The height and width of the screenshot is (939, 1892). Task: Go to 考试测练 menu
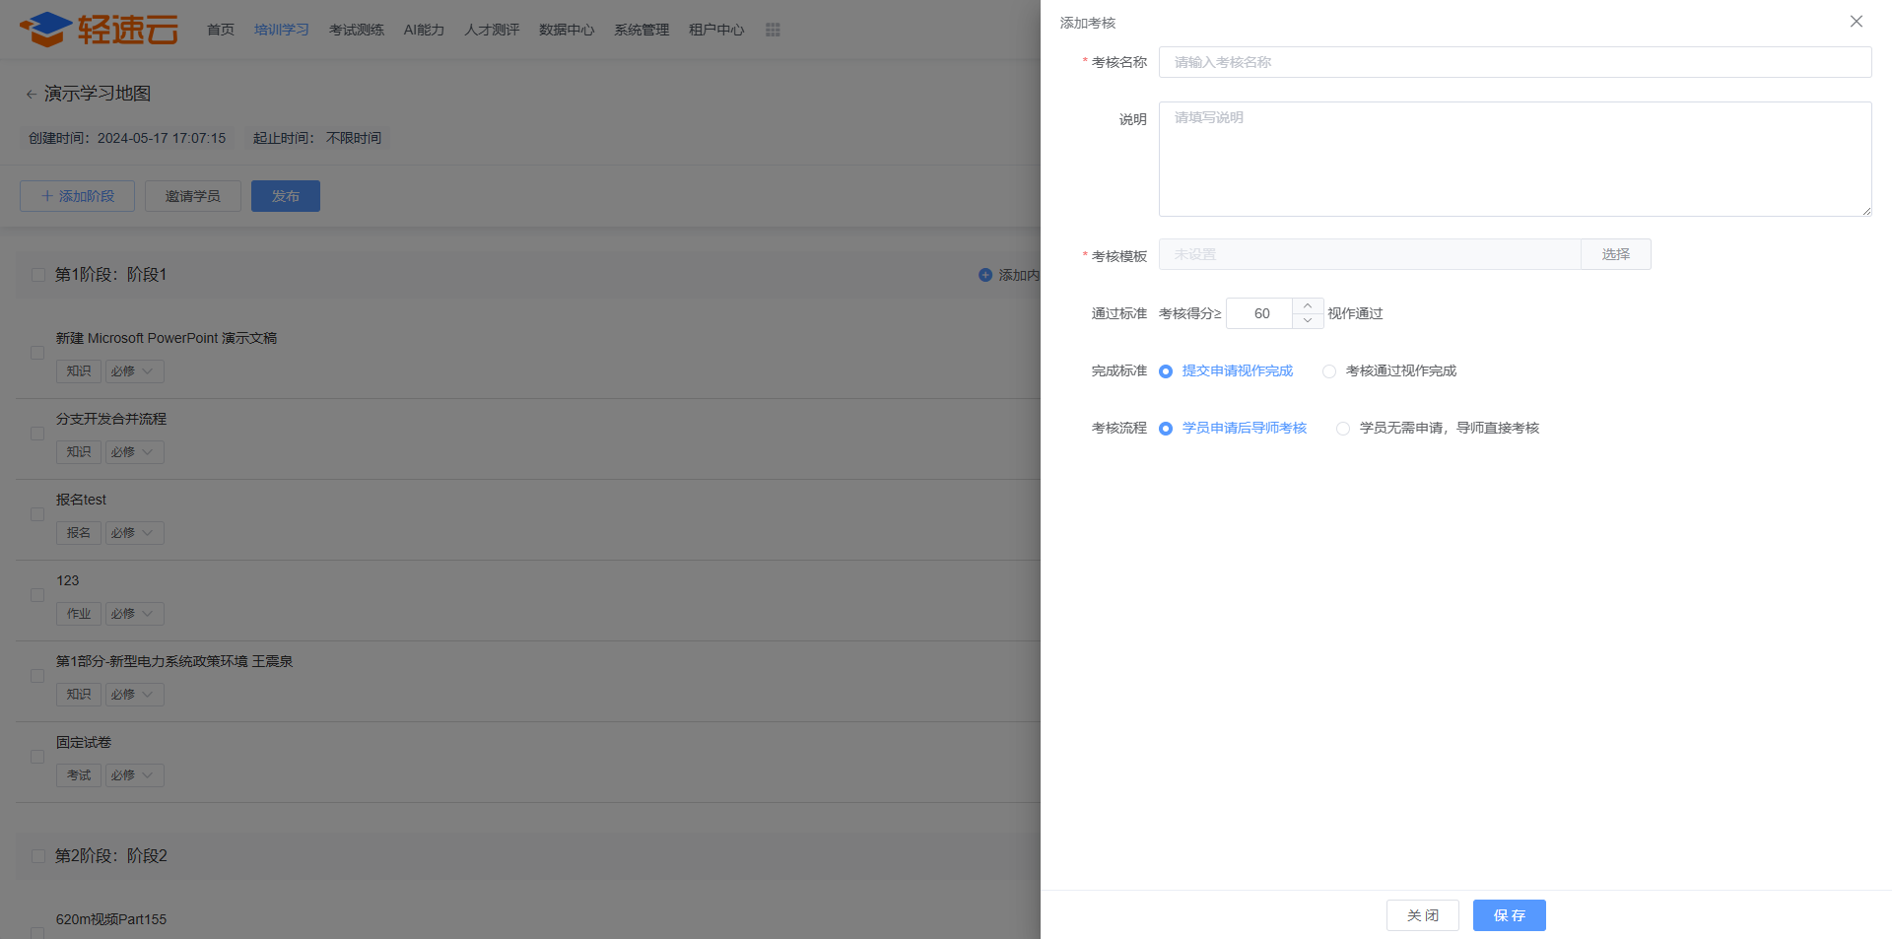coord(356,30)
